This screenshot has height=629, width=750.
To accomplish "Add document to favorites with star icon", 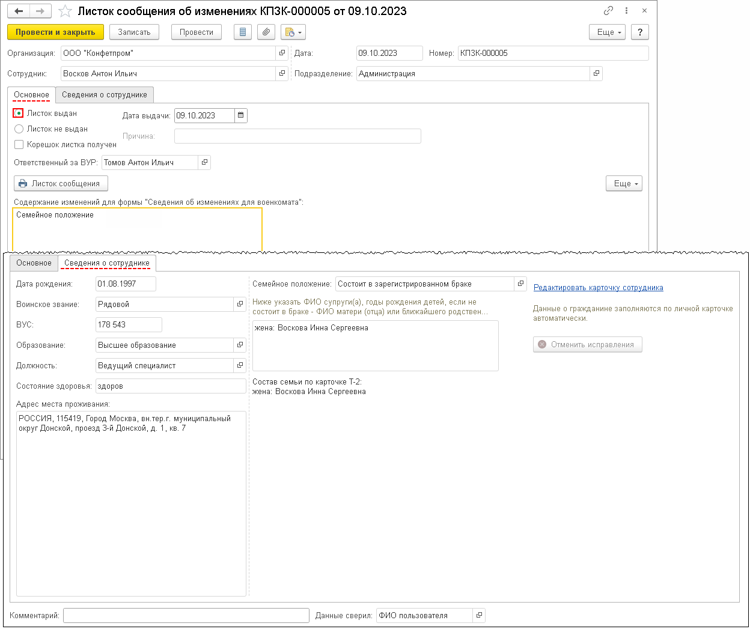I will [65, 11].
